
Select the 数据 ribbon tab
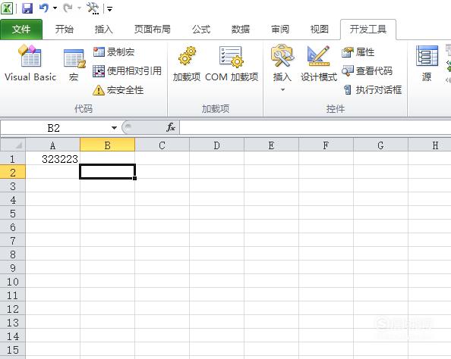[x=241, y=30]
